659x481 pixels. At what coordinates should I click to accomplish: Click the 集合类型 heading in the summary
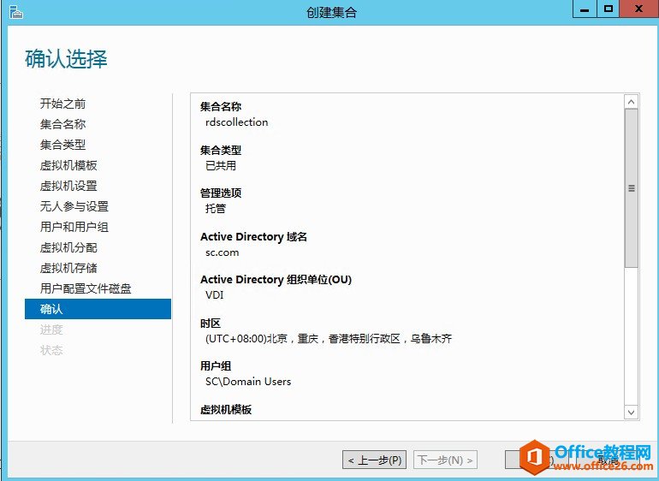tap(221, 150)
